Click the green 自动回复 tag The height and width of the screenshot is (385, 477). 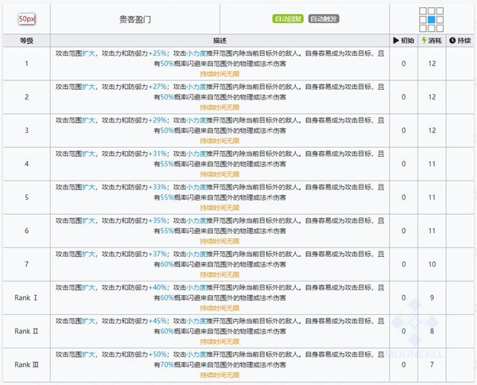tap(288, 19)
